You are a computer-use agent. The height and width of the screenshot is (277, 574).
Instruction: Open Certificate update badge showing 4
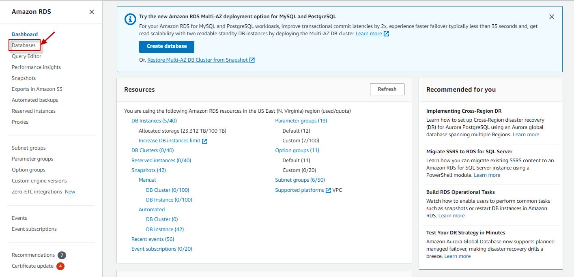[x=60, y=266]
